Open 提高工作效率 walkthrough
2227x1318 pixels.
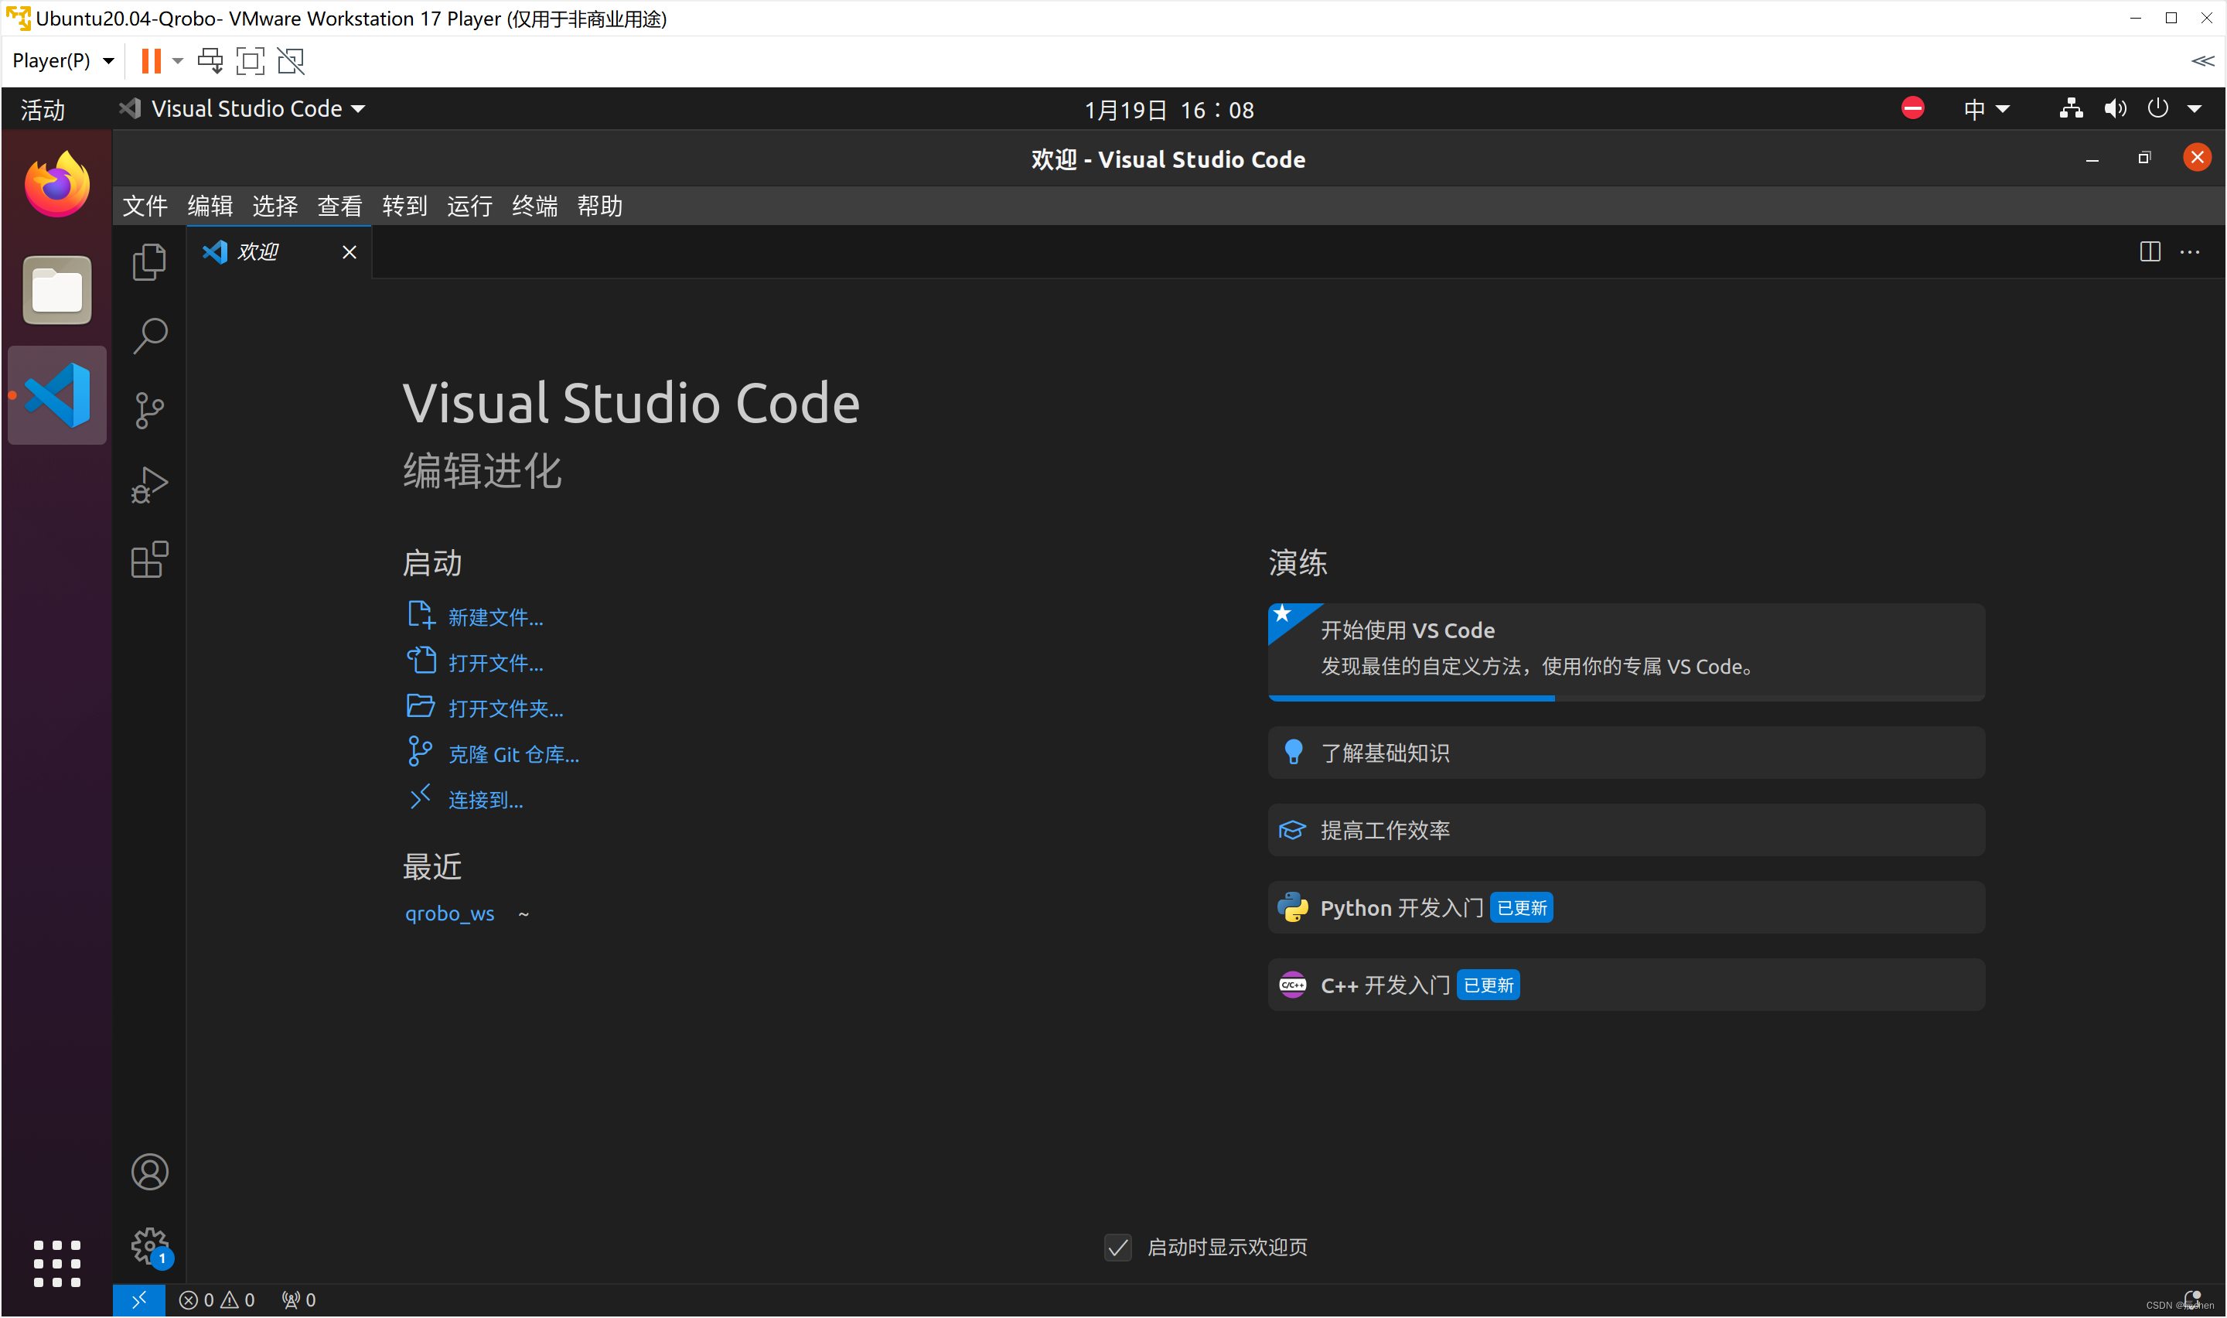[x=1626, y=831]
